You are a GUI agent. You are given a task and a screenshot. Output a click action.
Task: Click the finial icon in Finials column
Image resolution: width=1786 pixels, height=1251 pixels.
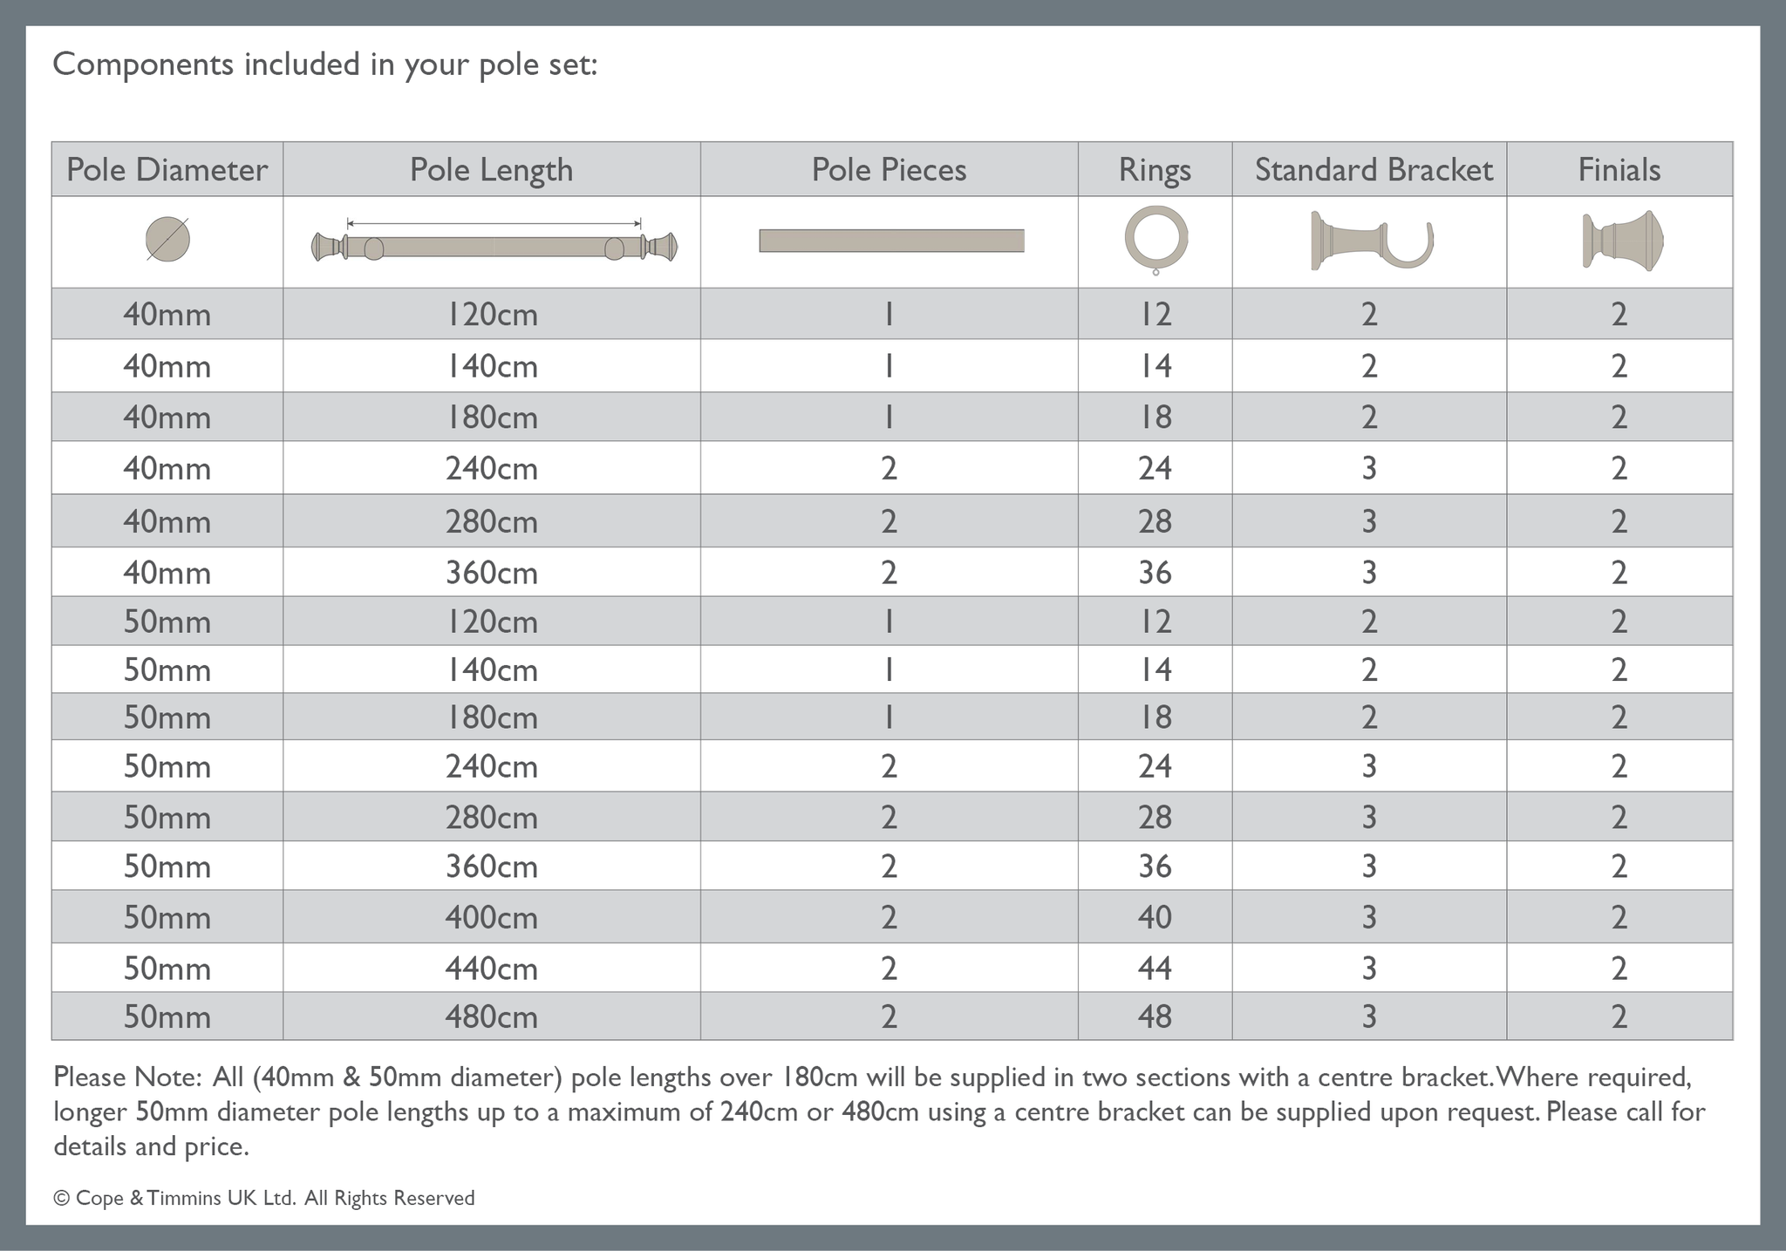(1622, 240)
